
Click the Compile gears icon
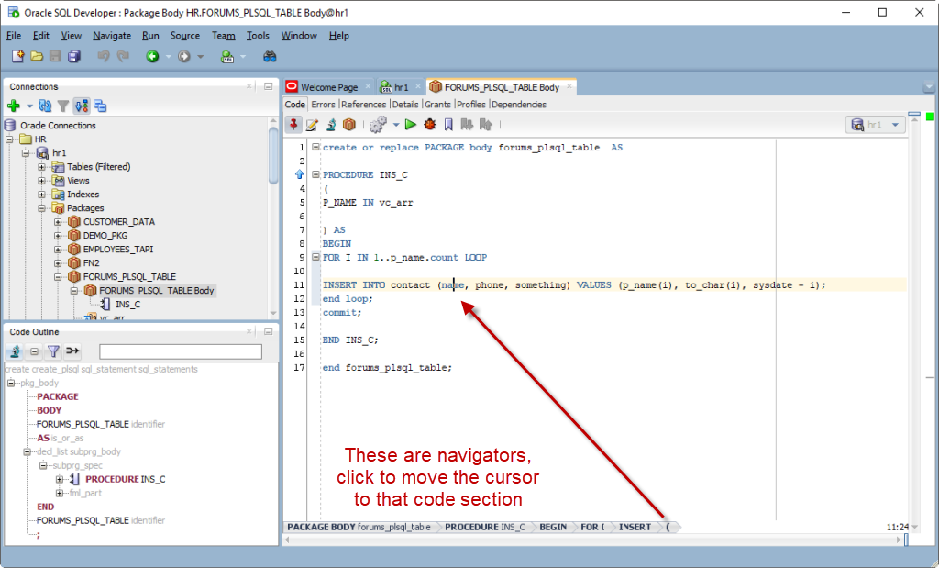coord(378,125)
